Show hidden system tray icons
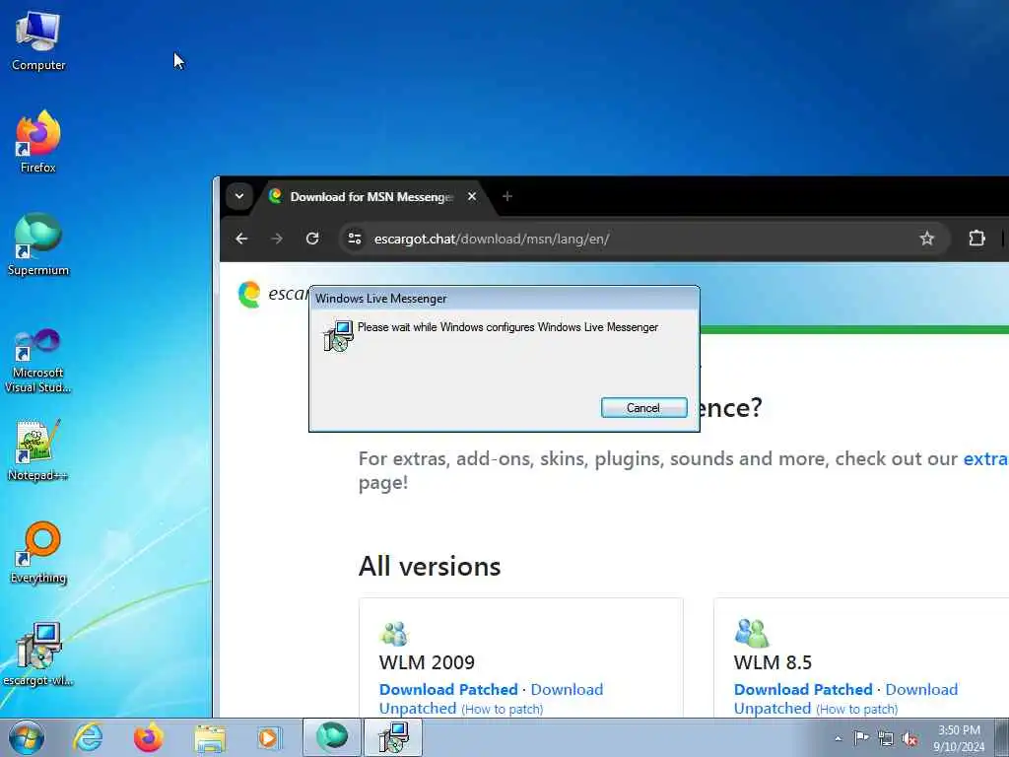 [x=838, y=738]
